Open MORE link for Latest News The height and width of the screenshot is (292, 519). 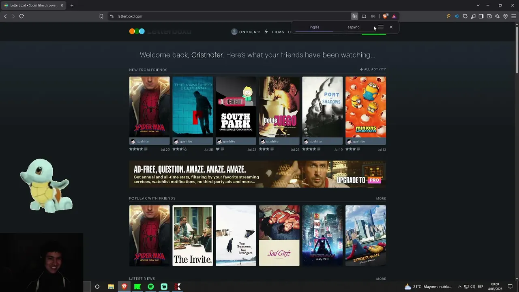pyautogui.click(x=381, y=279)
